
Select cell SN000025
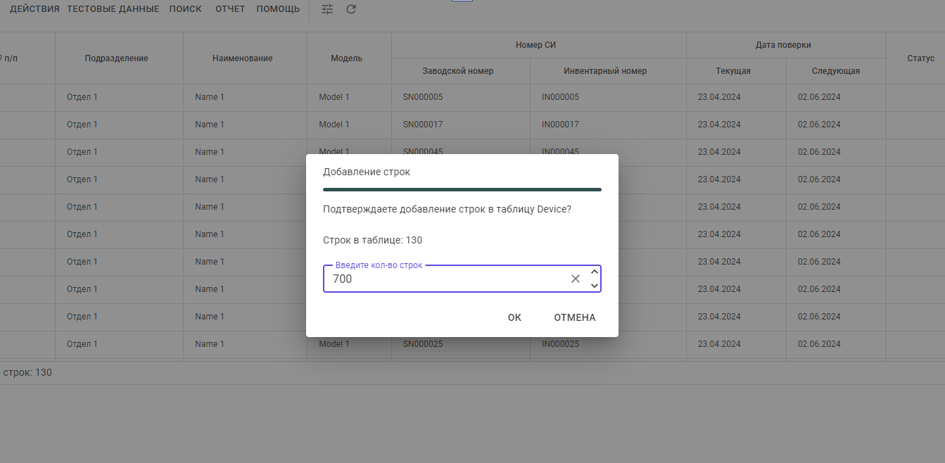[x=422, y=344]
